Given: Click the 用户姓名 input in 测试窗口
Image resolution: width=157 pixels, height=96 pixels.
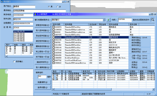Looking at the screenshot, I should [24, 7].
